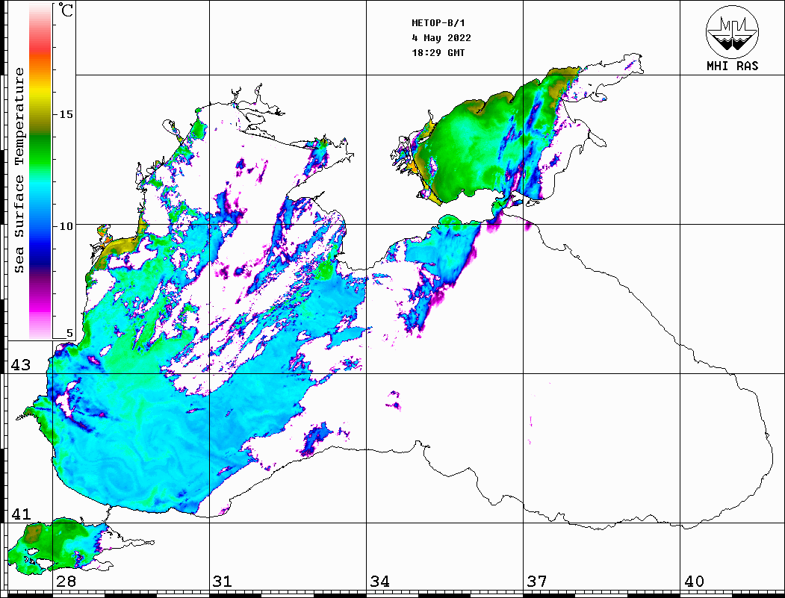Image resolution: width=785 pixels, height=598 pixels.
Task: Click the 10 tick label on the scale
Action: point(66,226)
